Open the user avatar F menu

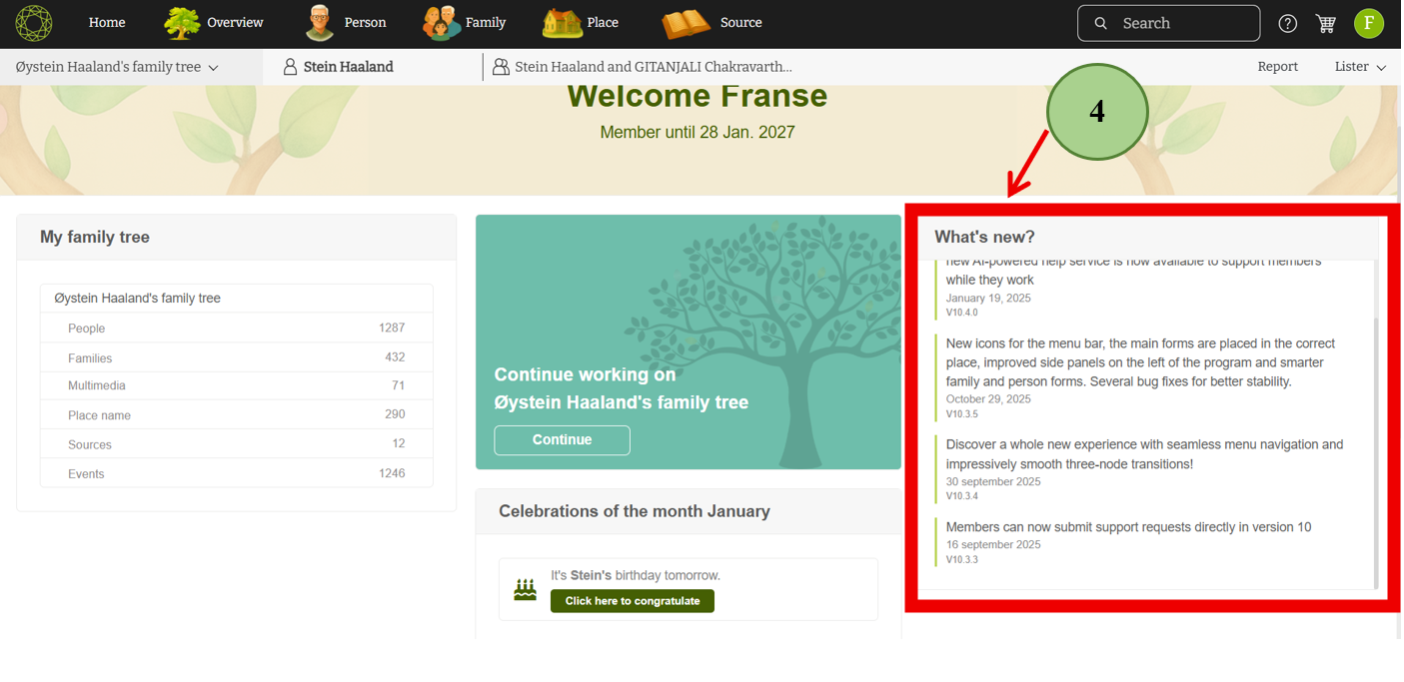(x=1368, y=23)
